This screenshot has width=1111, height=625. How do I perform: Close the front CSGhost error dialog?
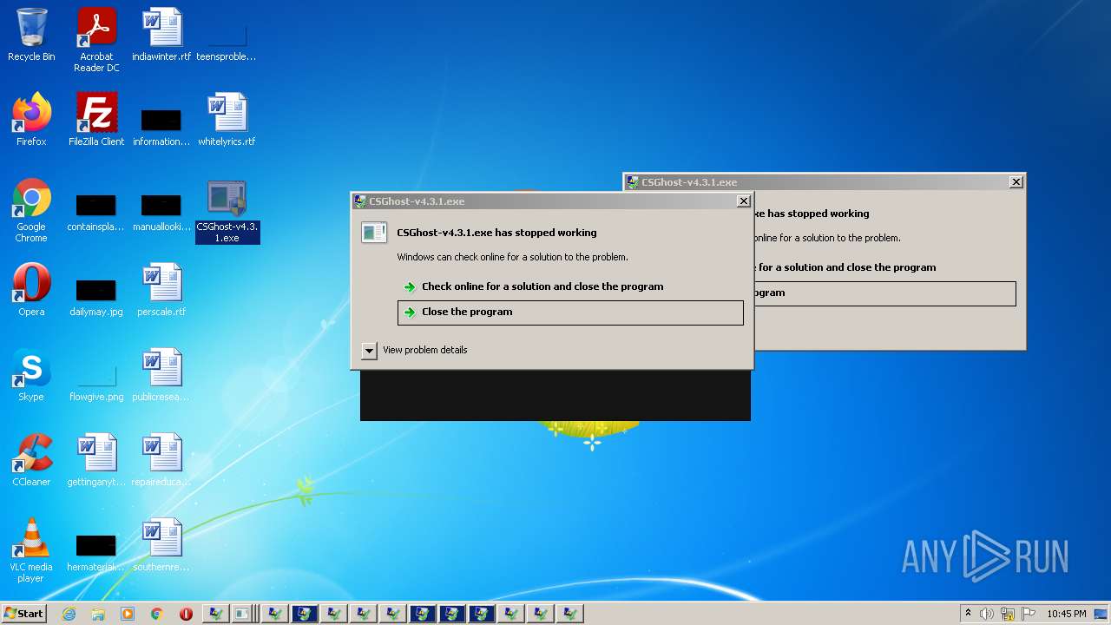[744, 201]
